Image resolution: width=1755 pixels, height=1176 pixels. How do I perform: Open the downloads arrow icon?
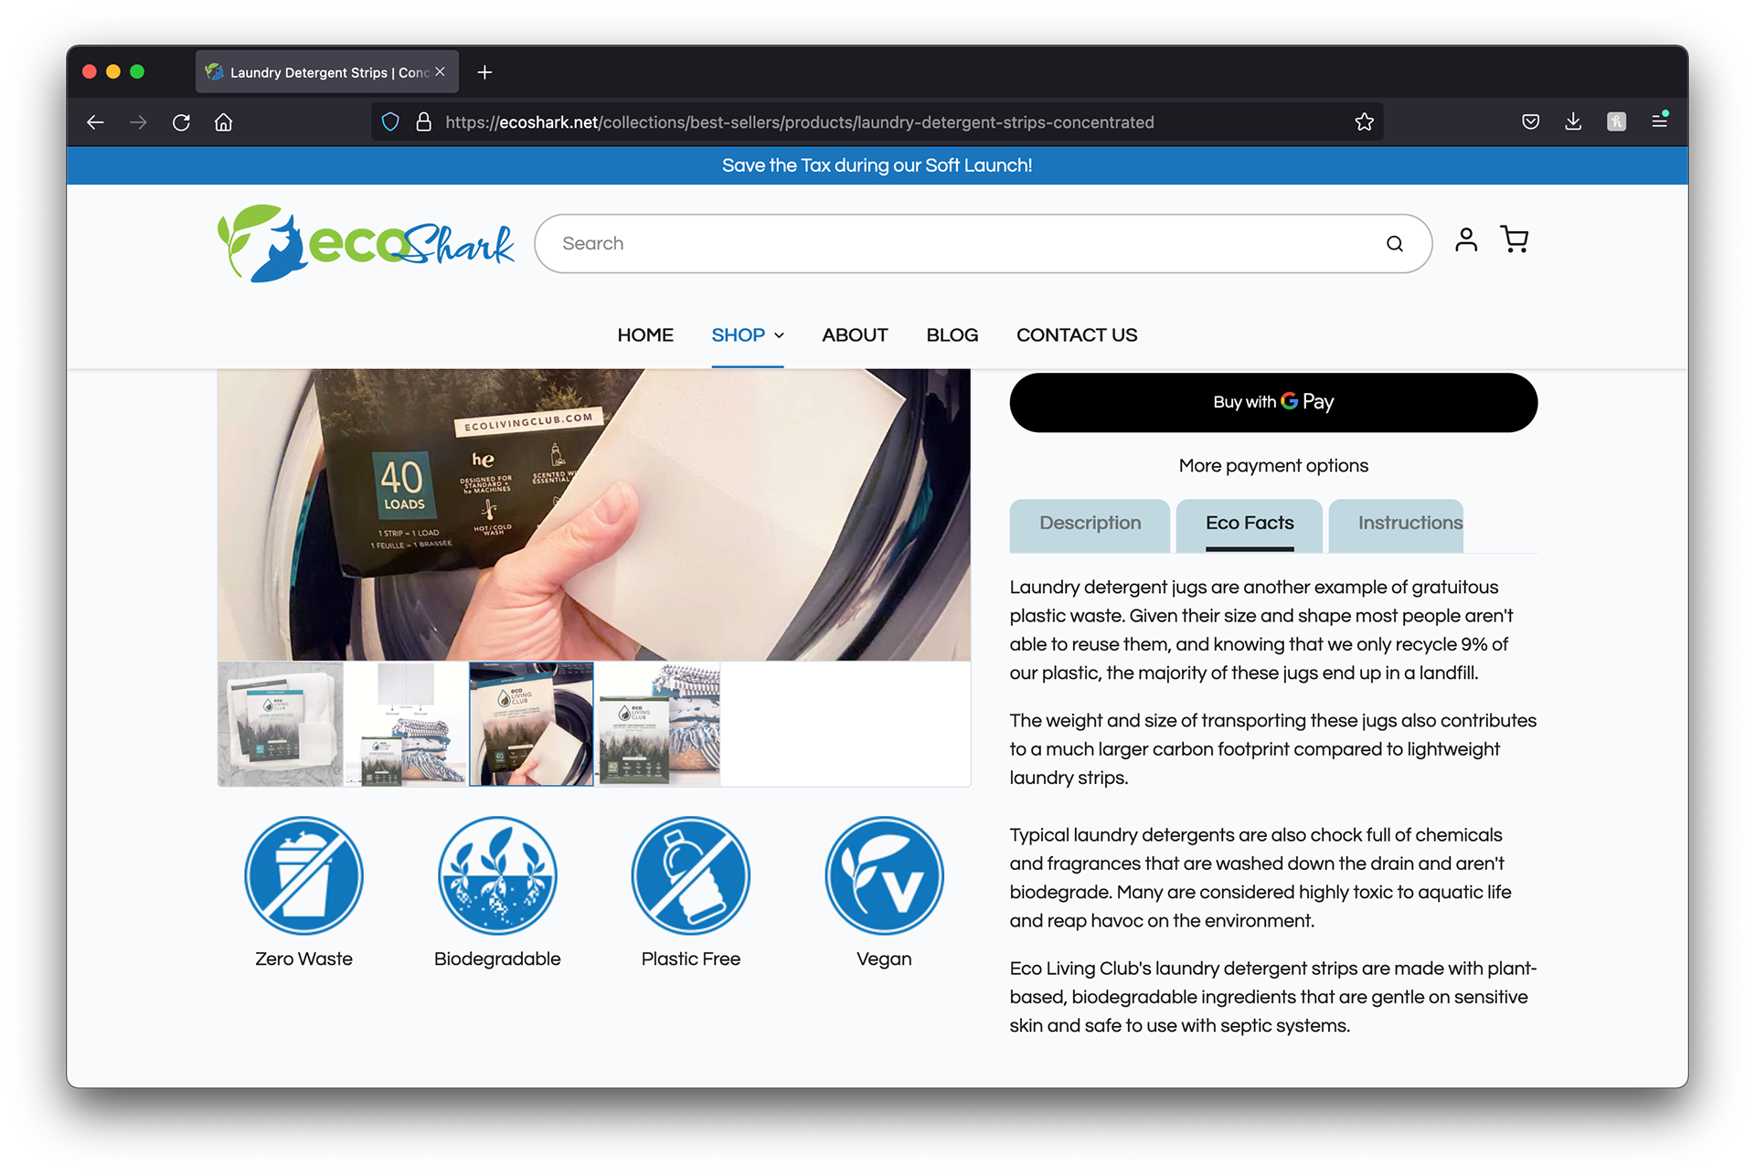[x=1573, y=122]
